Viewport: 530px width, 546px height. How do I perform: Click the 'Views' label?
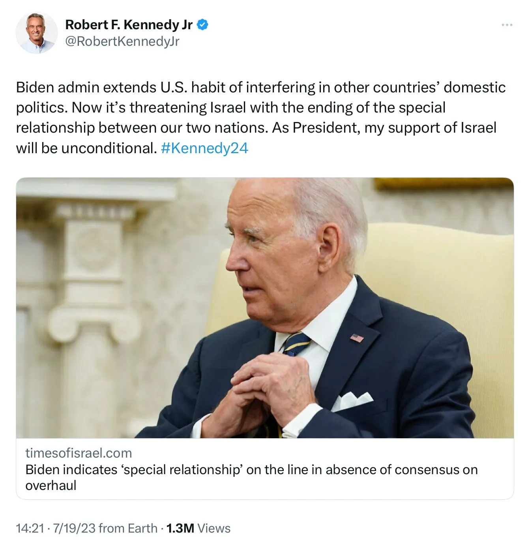(x=214, y=528)
